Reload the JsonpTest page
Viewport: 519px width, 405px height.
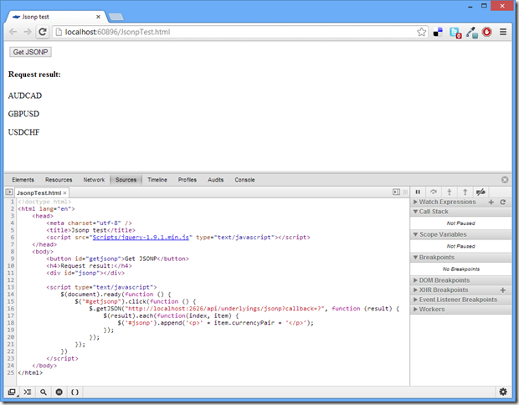click(x=43, y=32)
